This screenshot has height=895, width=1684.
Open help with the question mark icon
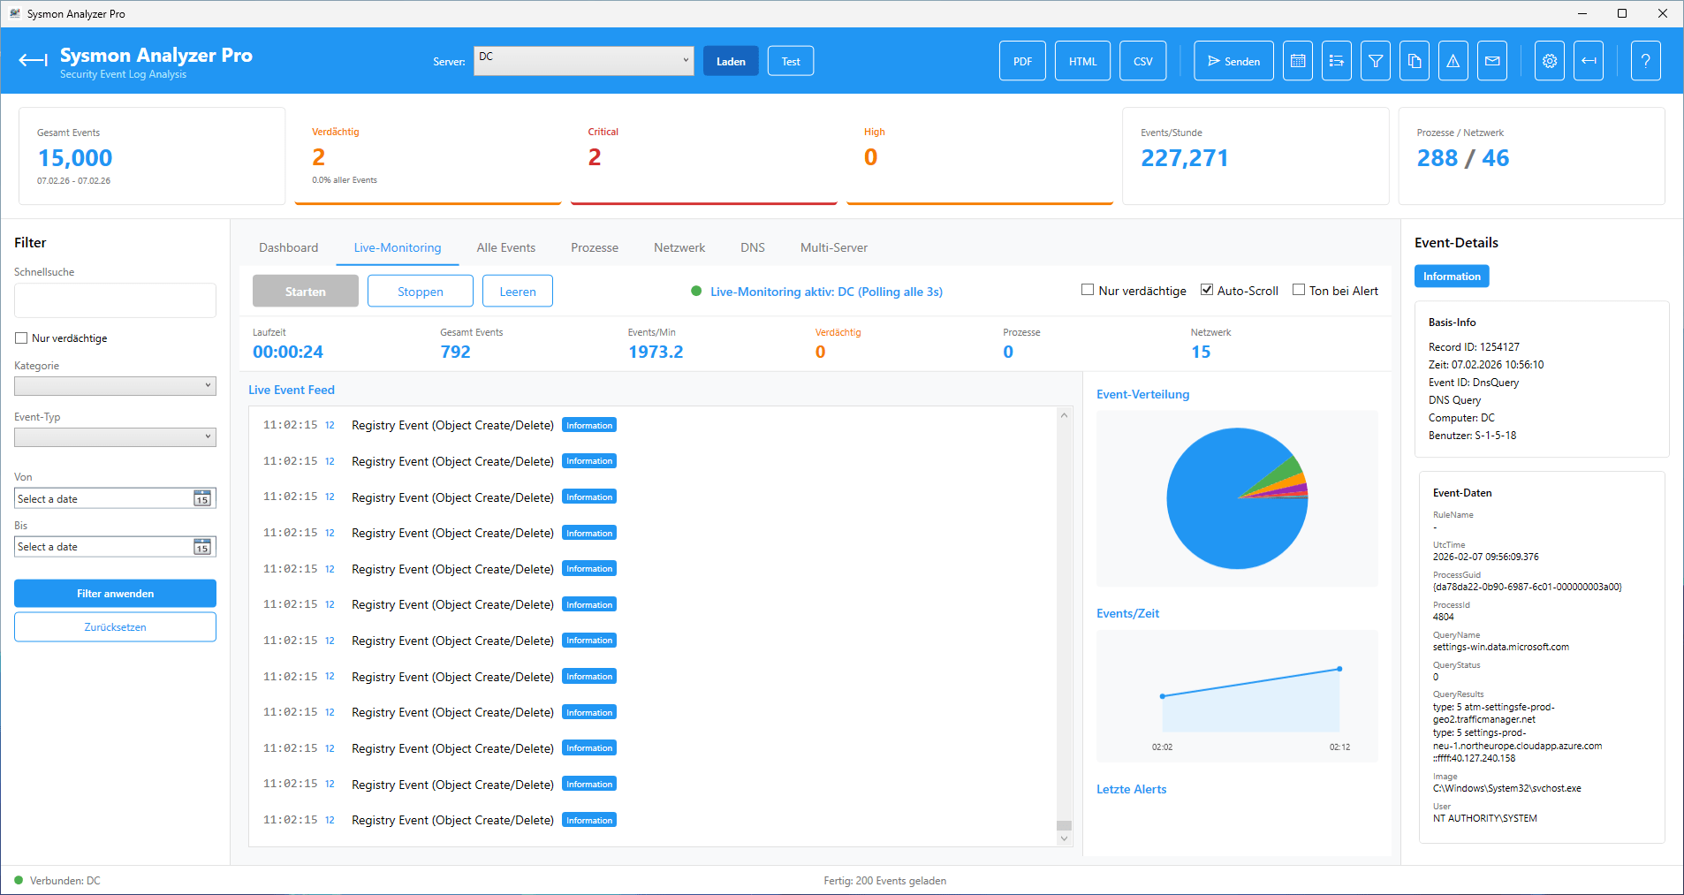[1645, 61]
